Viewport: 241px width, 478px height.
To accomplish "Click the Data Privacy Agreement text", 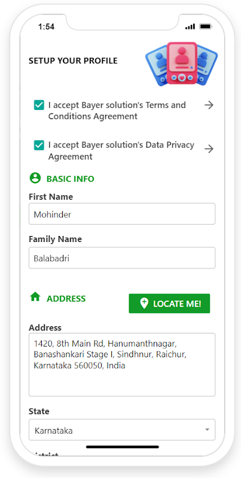I will coord(121,151).
